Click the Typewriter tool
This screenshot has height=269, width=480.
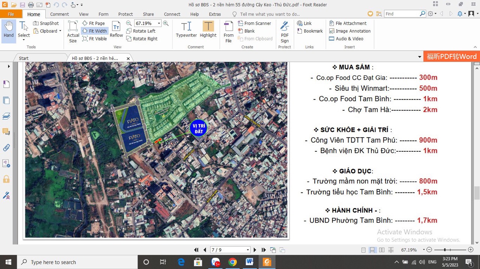coord(186,30)
